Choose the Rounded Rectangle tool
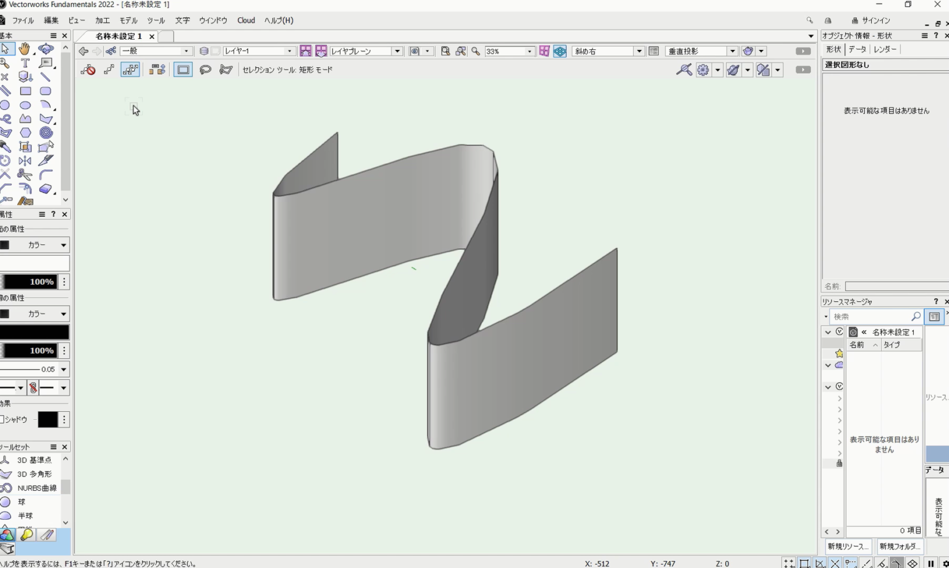 (x=46, y=90)
